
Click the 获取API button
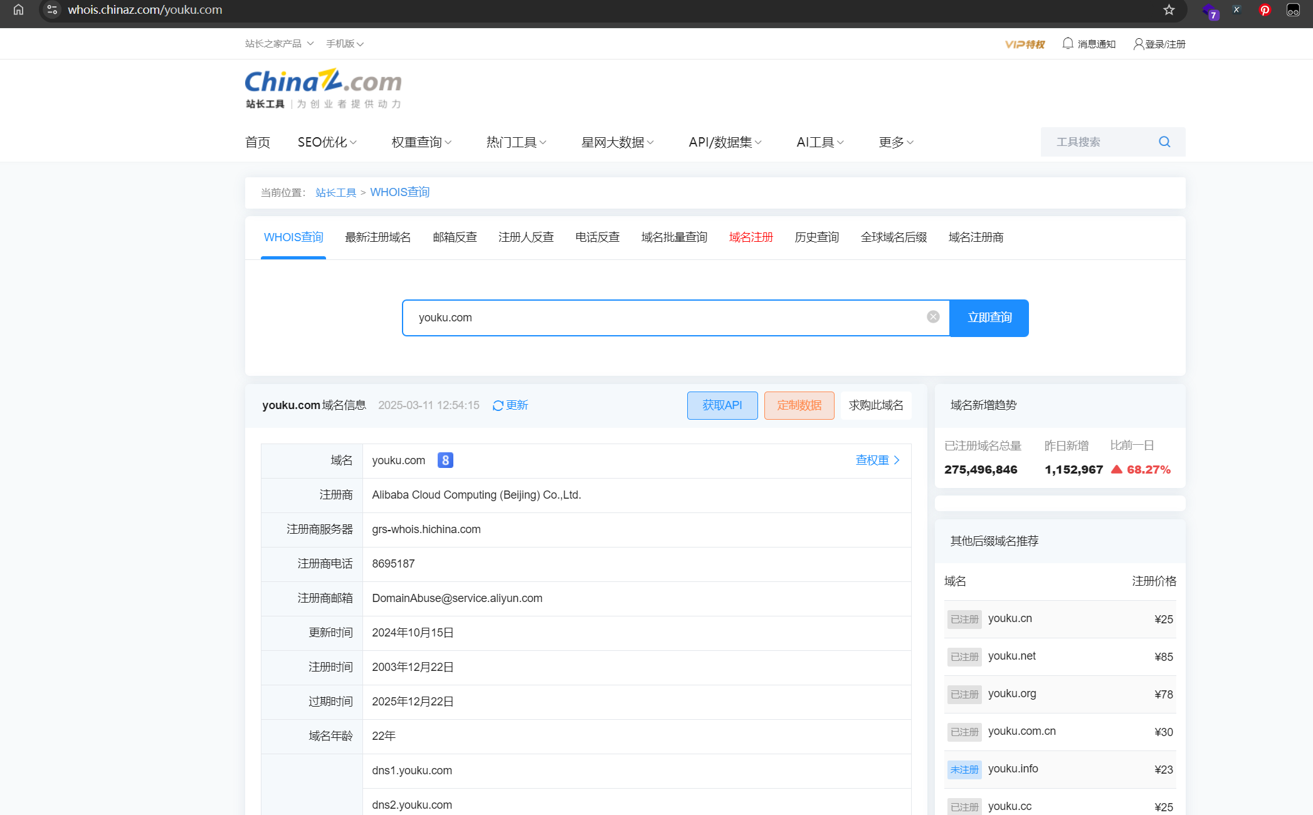coord(722,405)
